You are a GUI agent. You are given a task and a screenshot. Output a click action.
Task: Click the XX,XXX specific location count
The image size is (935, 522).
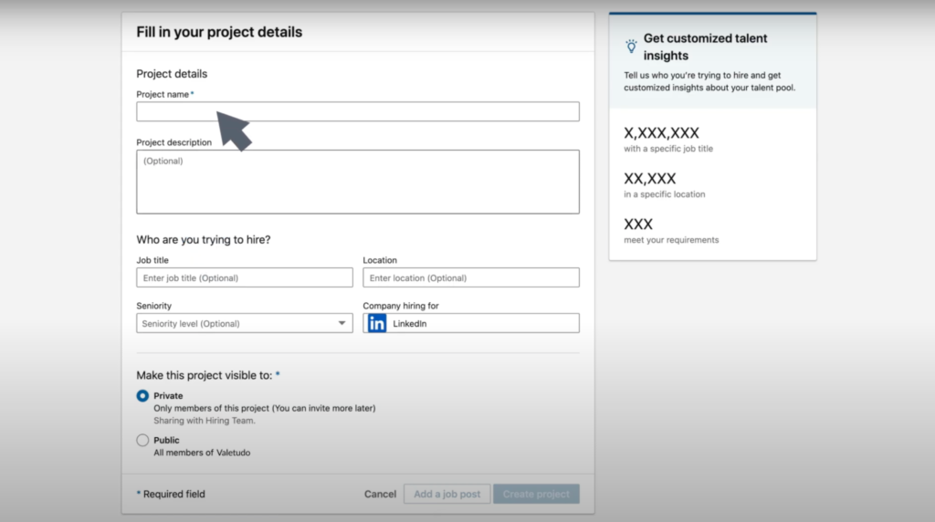pos(649,179)
